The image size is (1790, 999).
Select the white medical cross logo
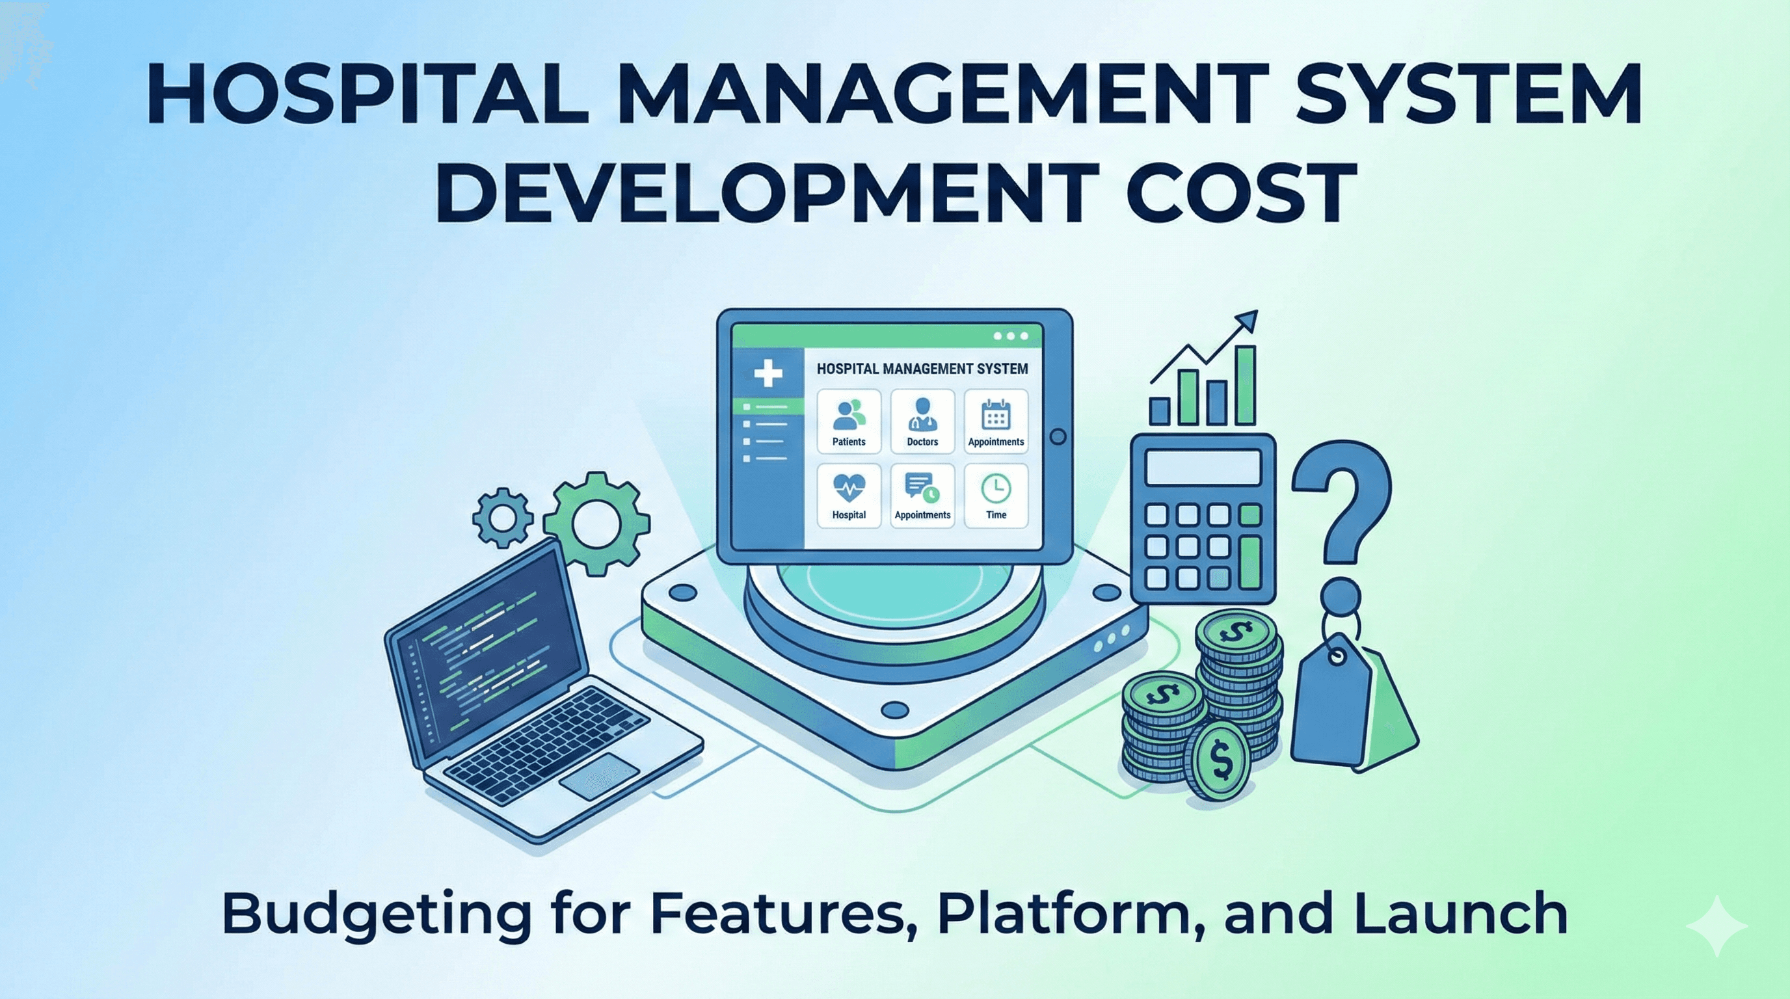tap(770, 374)
